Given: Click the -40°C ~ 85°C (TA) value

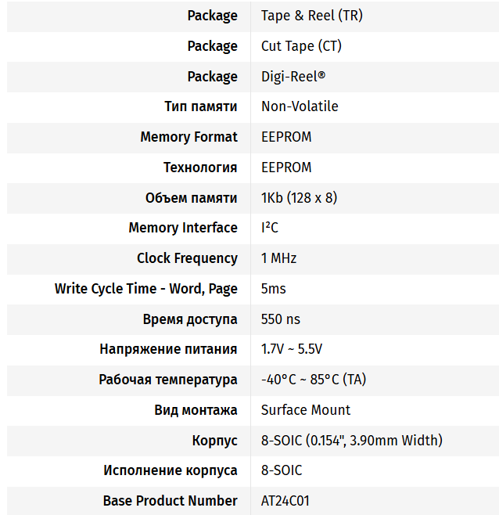Looking at the screenshot, I should pyautogui.click(x=313, y=380).
